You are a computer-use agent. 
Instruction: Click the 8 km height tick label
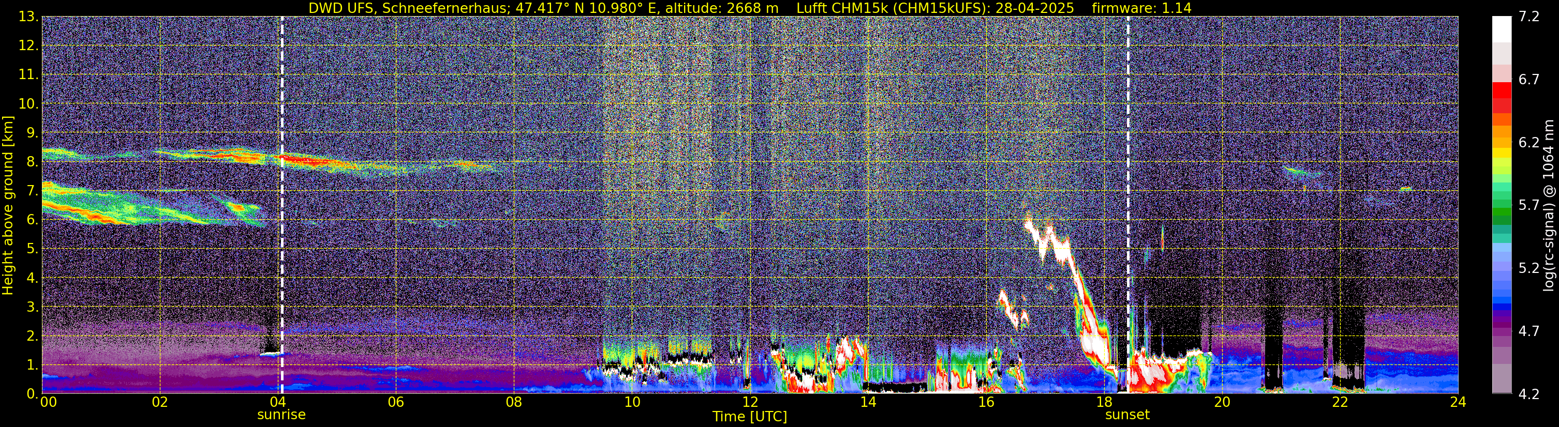[x=33, y=161]
